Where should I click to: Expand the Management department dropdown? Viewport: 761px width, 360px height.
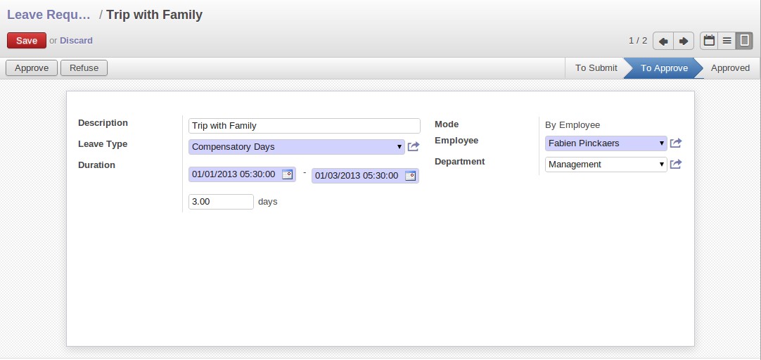[x=606, y=164]
